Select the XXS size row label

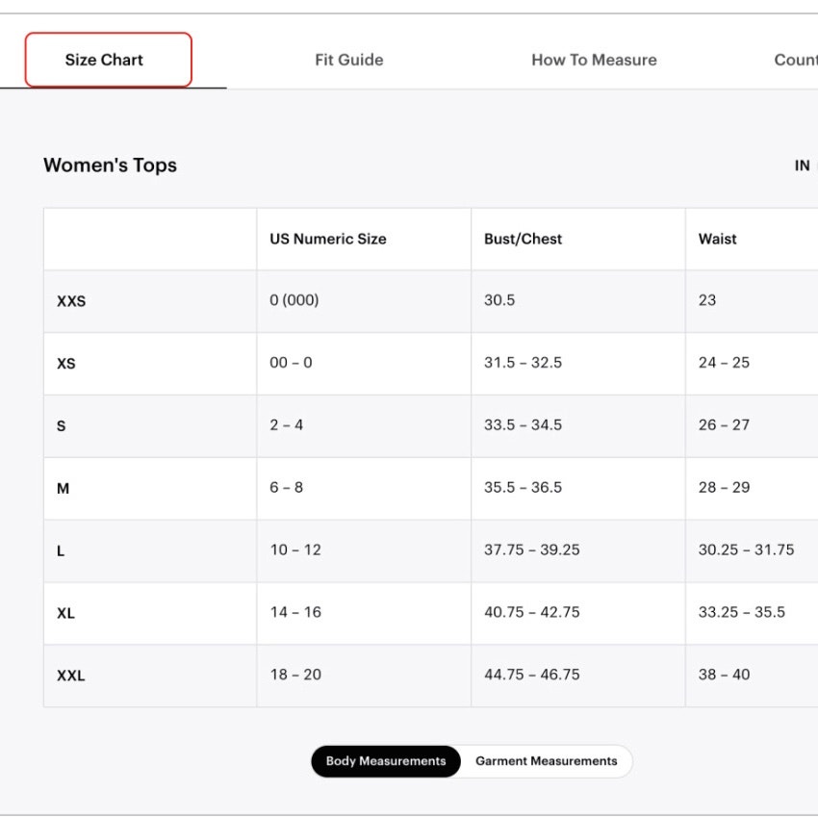point(71,301)
